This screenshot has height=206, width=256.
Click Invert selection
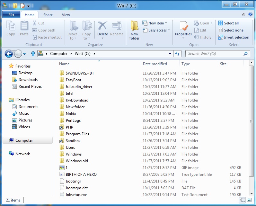tap(234, 37)
